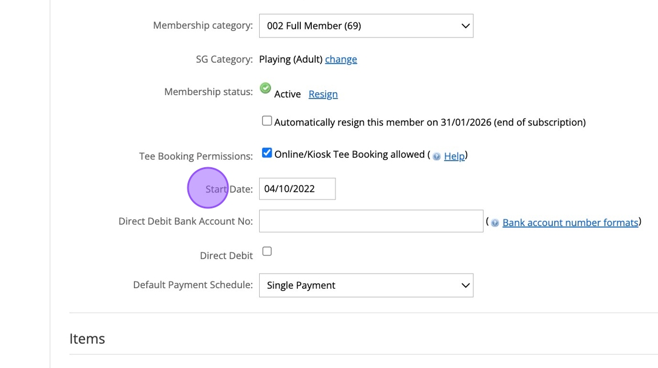This screenshot has height=368, width=658.
Task: Tick the Direct Debit checkbox
Action: coord(267,251)
